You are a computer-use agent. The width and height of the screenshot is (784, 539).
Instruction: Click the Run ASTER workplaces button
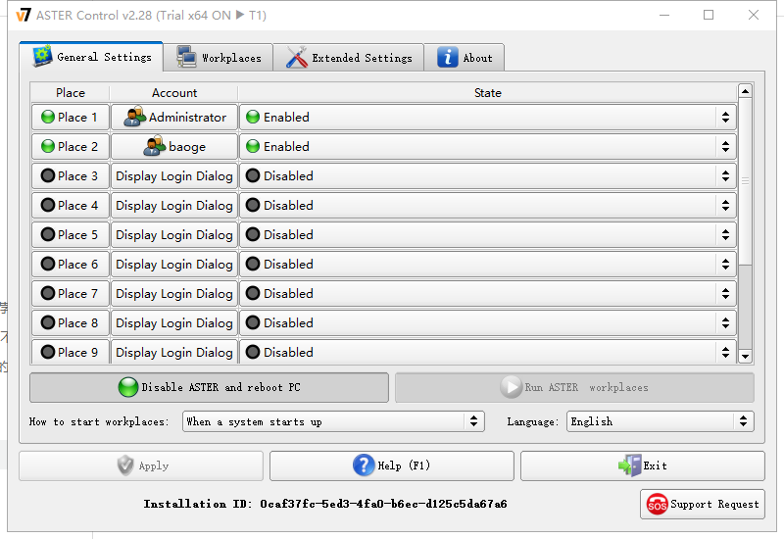coord(574,387)
